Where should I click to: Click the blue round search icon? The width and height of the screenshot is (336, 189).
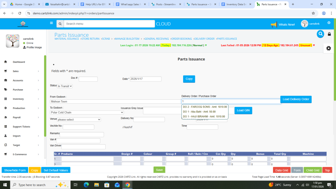320,34
